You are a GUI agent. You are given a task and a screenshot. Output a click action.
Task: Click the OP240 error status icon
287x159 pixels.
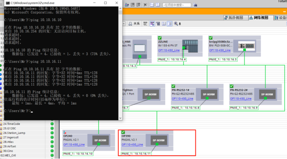65,133
